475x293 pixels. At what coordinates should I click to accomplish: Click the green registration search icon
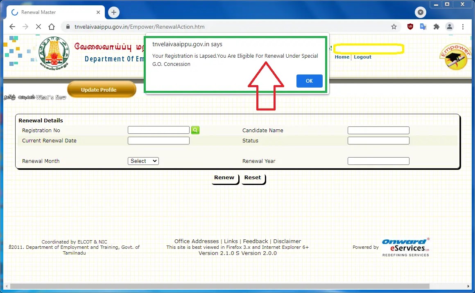pyautogui.click(x=195, y=130)
